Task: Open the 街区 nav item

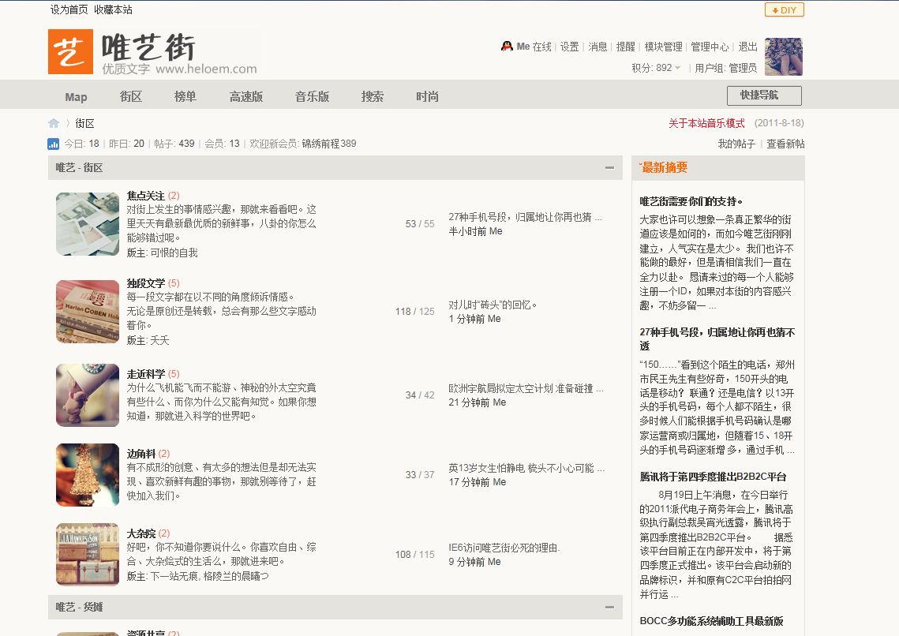Action: [x=131, y=97]
